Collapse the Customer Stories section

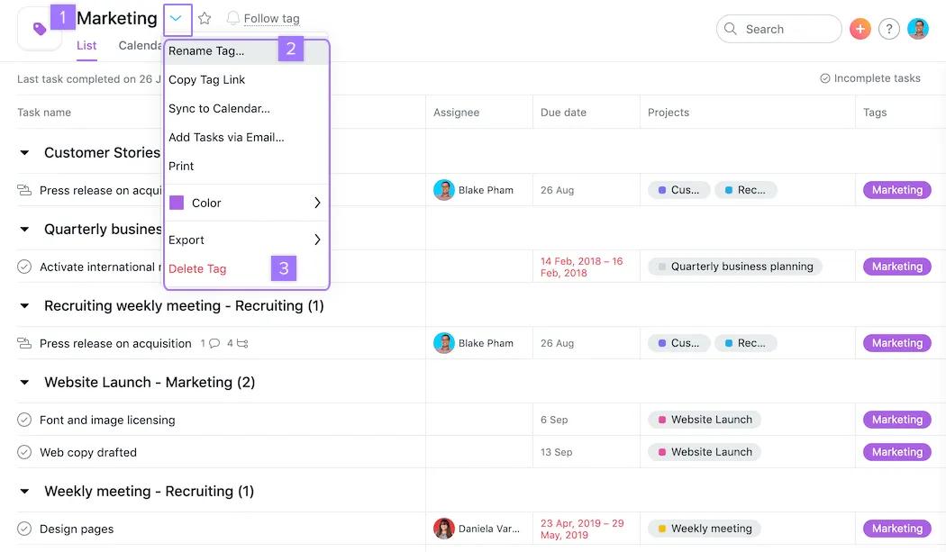24,153
